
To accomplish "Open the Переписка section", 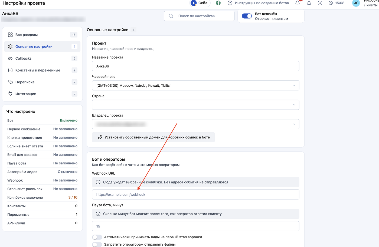I will coord(43,82).
